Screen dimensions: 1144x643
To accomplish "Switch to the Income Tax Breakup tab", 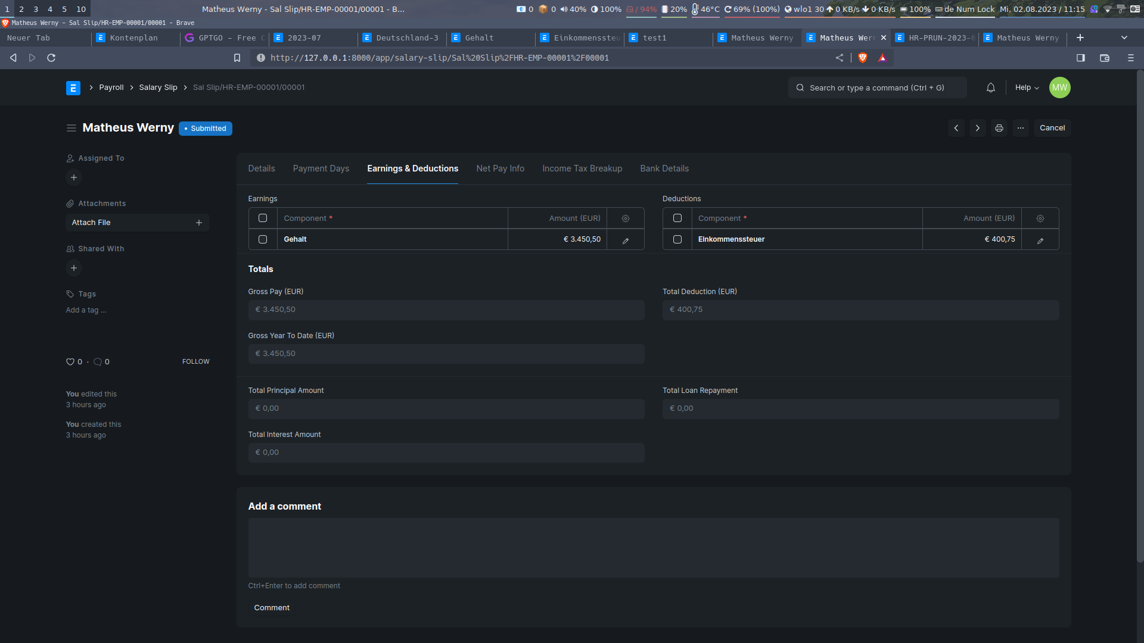I will 582,168.
